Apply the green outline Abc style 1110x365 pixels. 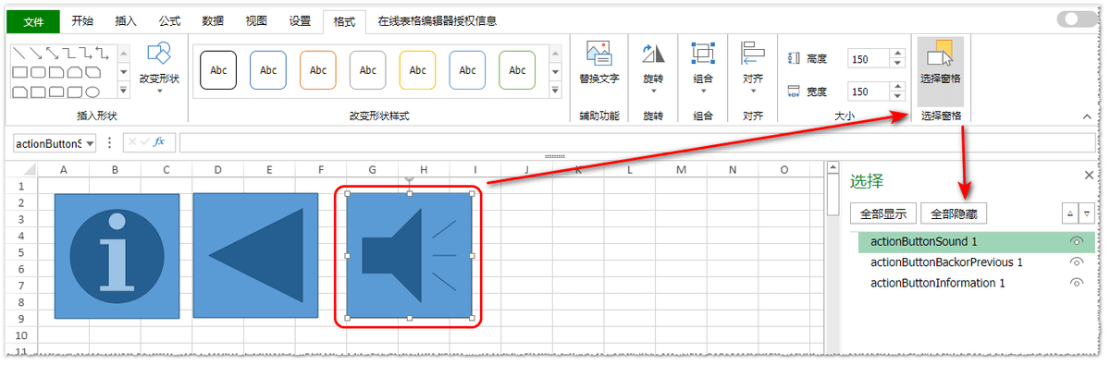coord(517,70)
